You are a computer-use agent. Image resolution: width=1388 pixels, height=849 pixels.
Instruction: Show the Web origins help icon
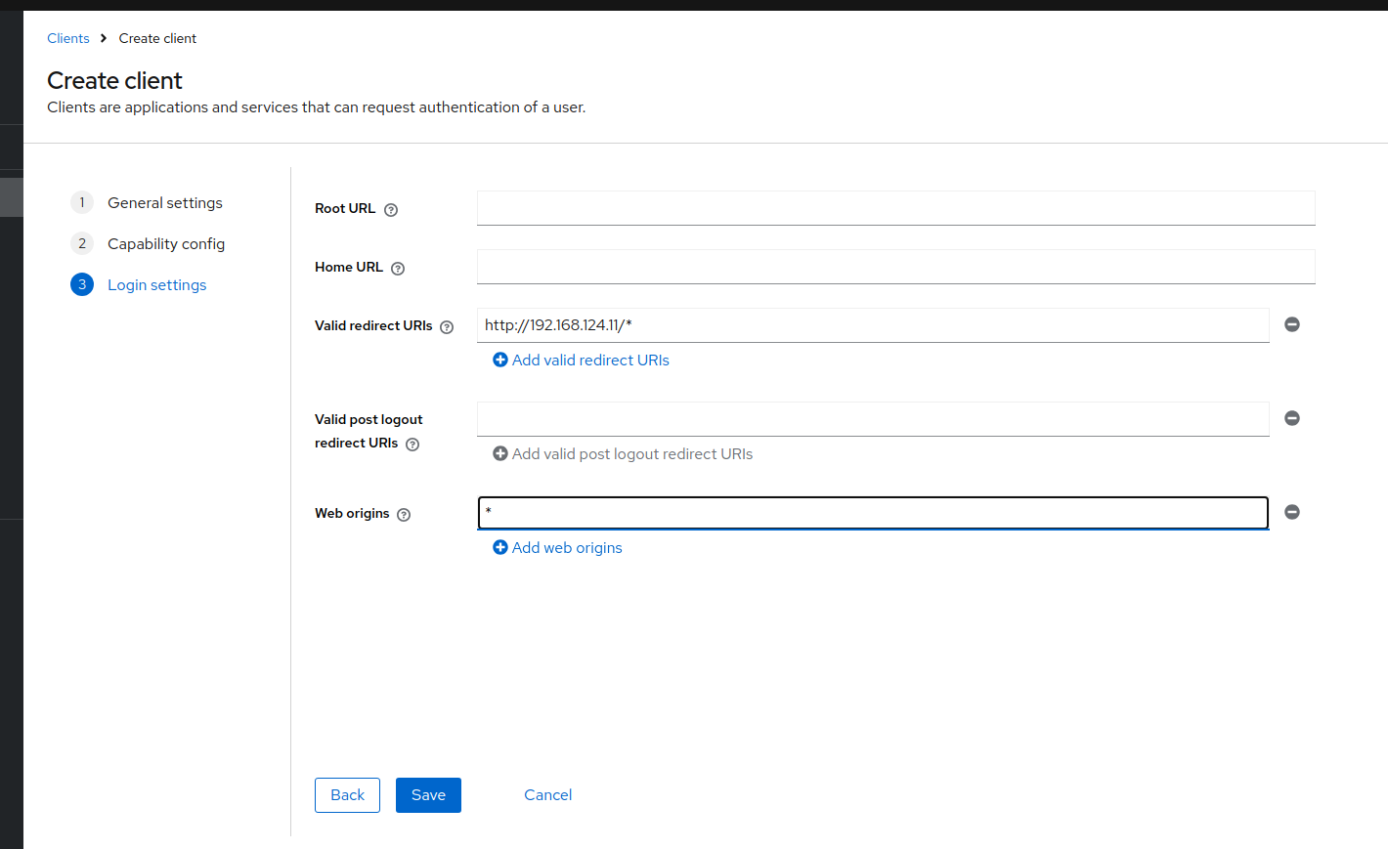[404, 515]
